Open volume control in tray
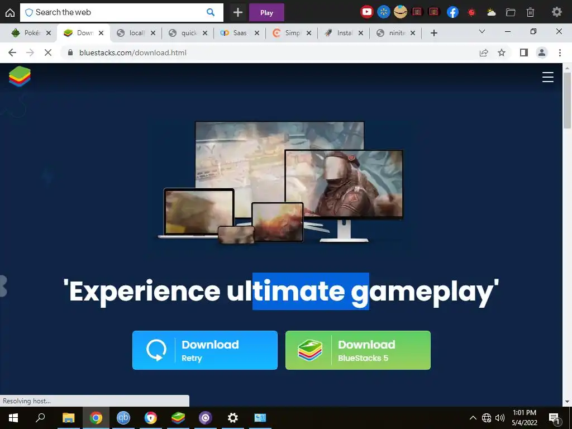 500,418
